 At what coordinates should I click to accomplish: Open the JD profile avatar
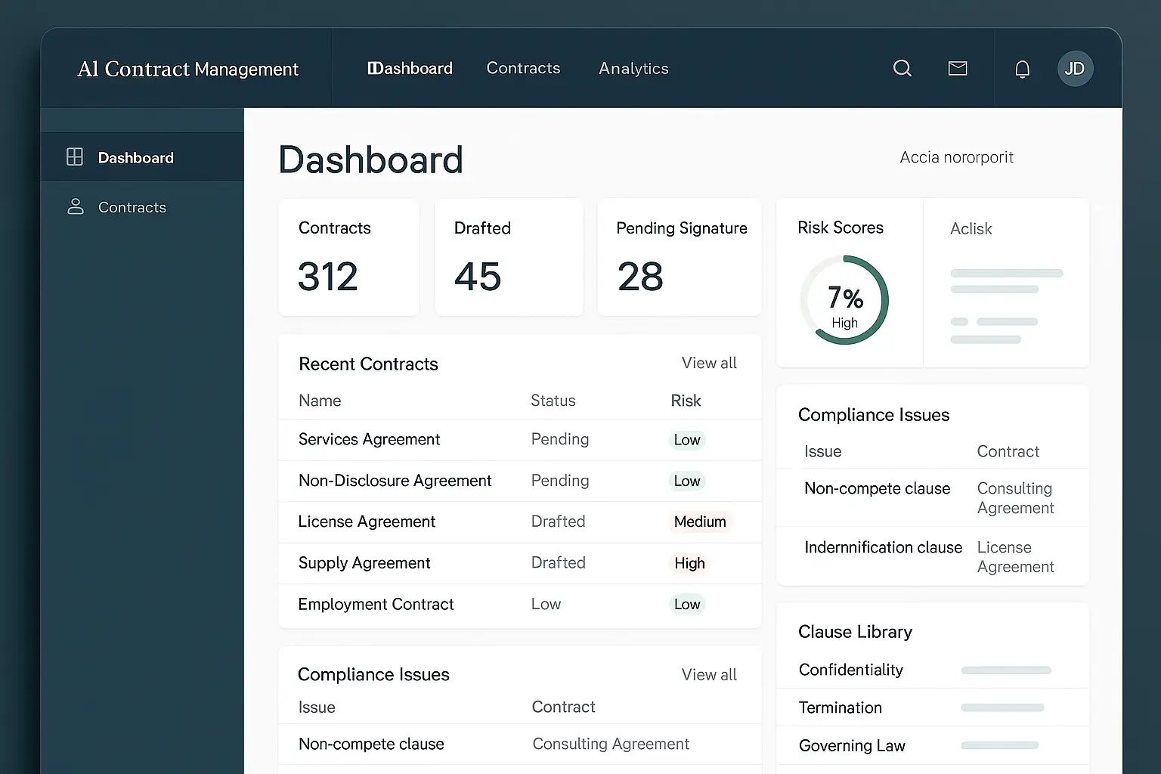(x=1075, y=68)
